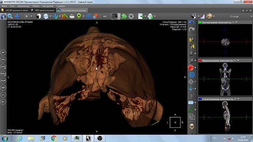The width and height of the screenshot is (253, 142).
Task: Click the green bandage icon
Action: [191, 110]
